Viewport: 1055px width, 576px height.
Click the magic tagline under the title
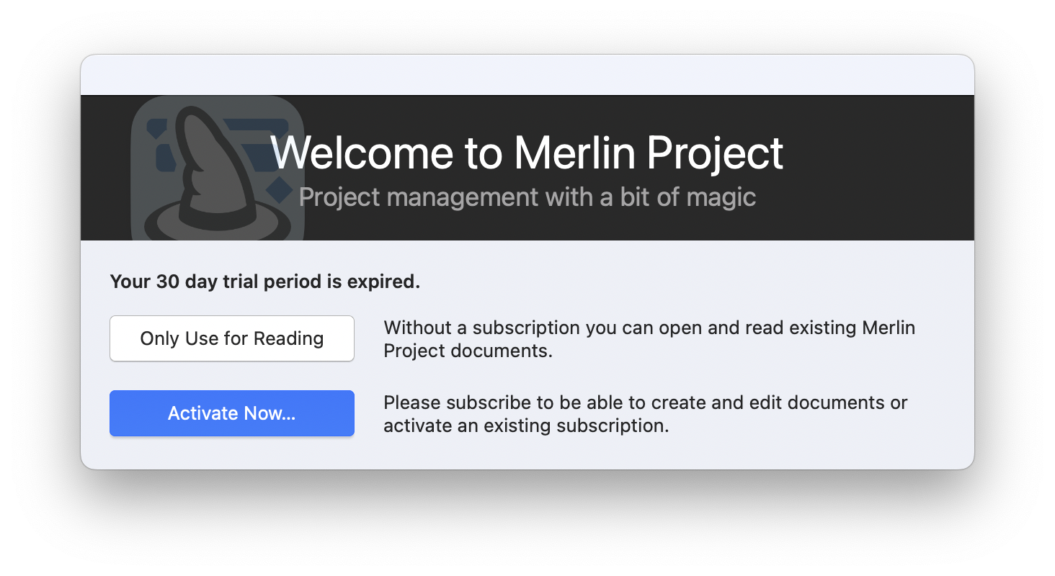(527, 197)
